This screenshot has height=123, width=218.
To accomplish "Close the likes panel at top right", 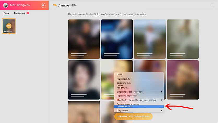I will click(x=212, y=5).
